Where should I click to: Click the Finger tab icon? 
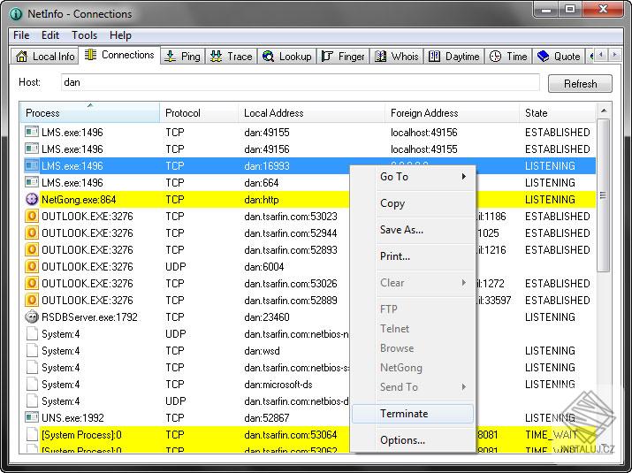[327, 57]
